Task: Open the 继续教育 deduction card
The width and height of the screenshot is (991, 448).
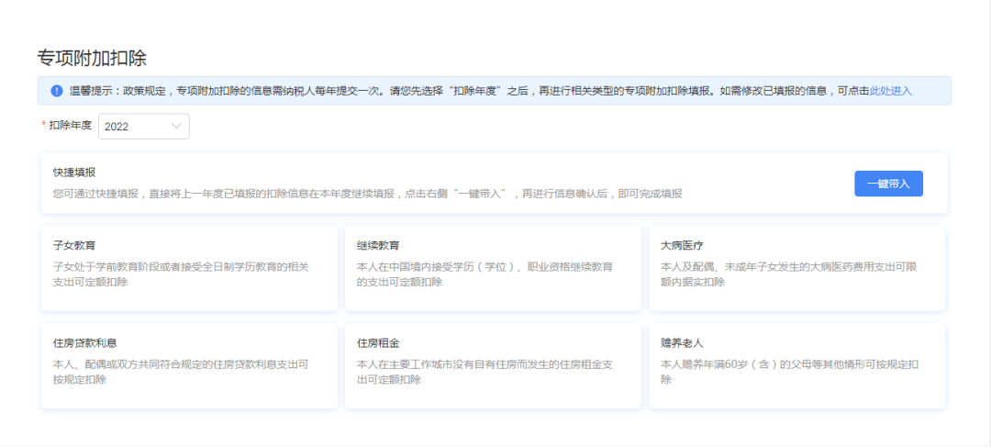Action: [x=493, y=268]
